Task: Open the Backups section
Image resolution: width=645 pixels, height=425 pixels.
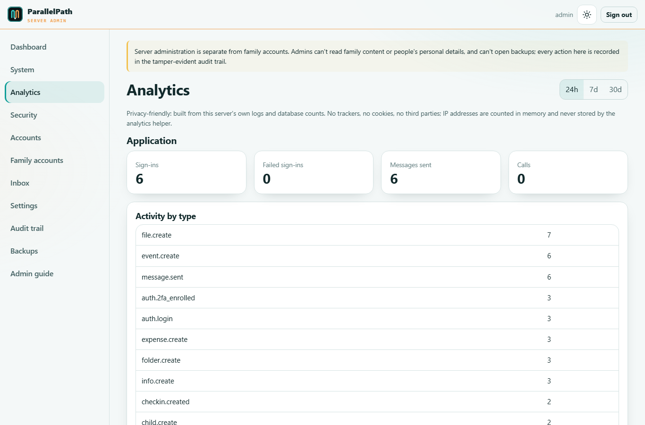Action: pyautogui.click(x=54, y=251)
